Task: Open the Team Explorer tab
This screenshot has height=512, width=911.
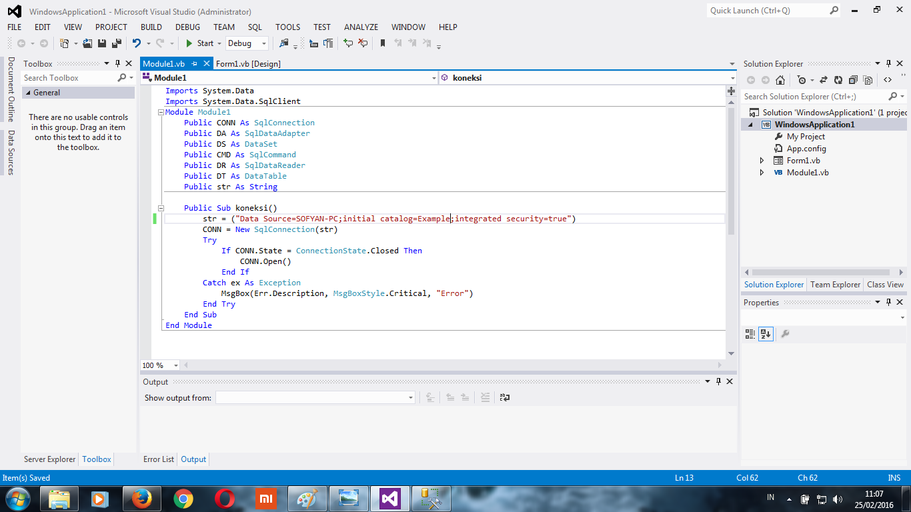Action: pos(835,285)
